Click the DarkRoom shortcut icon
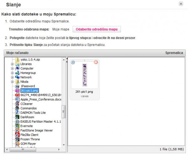Viewport: 188px width, 155px height. coord(17,117)
